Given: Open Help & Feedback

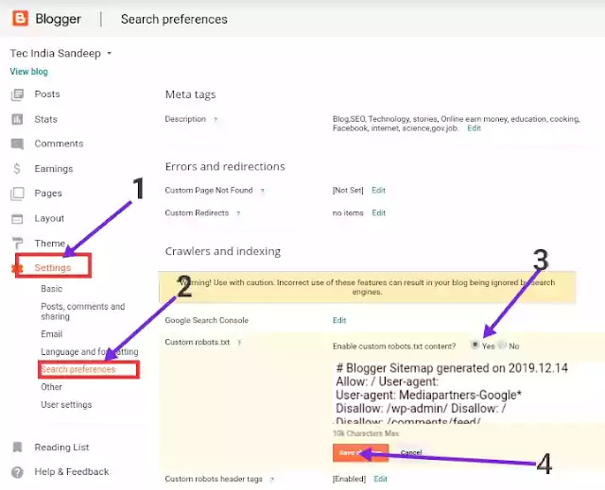Looking at the screenshot, I should click(x=72, y=471).
